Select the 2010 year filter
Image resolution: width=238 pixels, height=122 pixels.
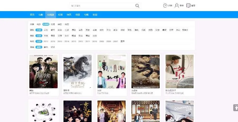pos(94,42)
